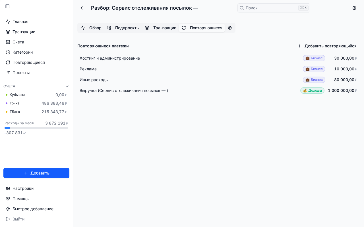Open the Помощь section
The height and width of the screenshot is (227, 364).
coord(20,199)
